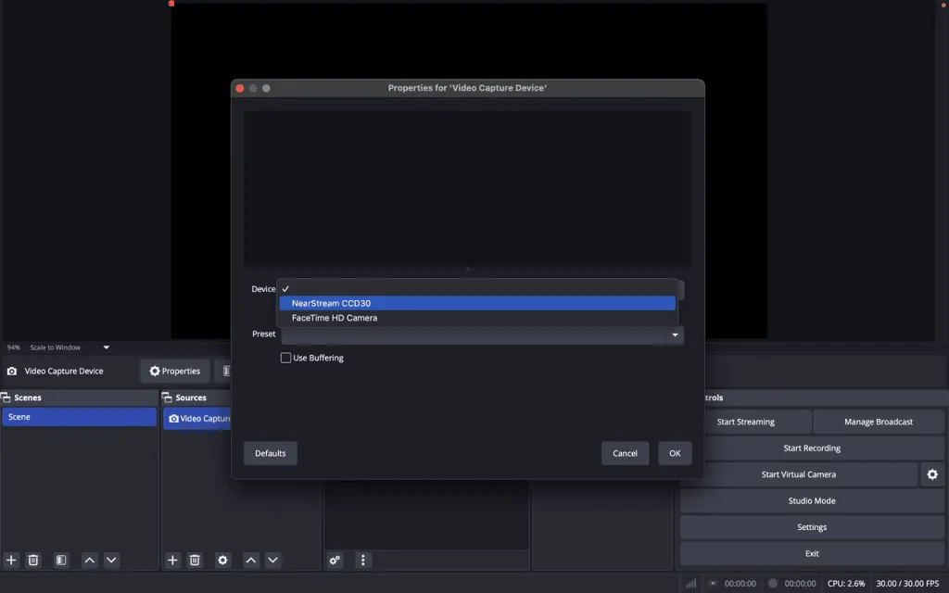The image size is (949, 593).
Task: Open source properties gear in Sources panel
Action: [x=222, y=560]
